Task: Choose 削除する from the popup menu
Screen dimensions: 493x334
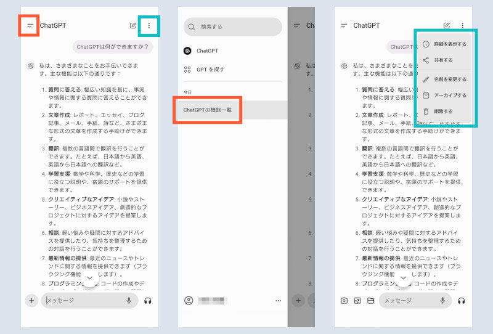Action: coord(443,112)
